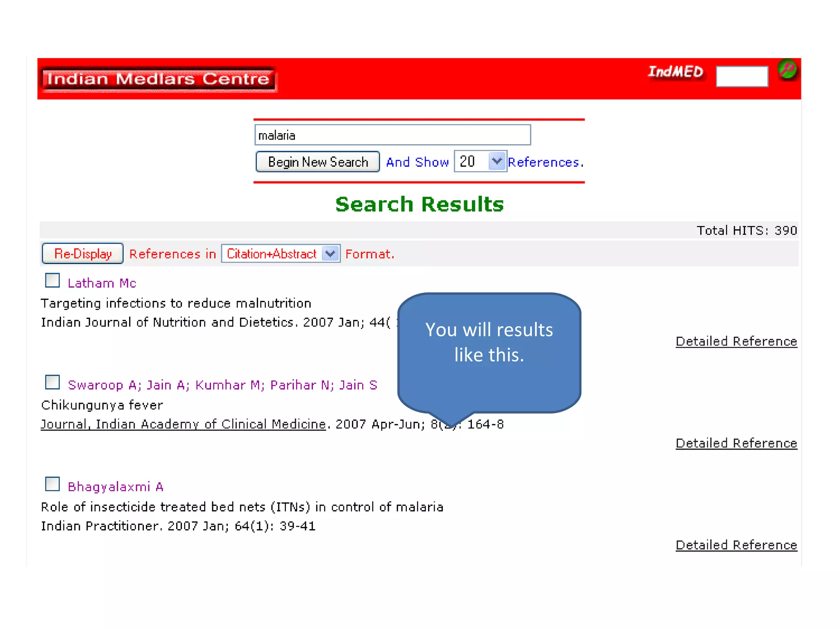Click the malaria search text field
This screenshot has width=839, height=629.
(x=392, y=135)
